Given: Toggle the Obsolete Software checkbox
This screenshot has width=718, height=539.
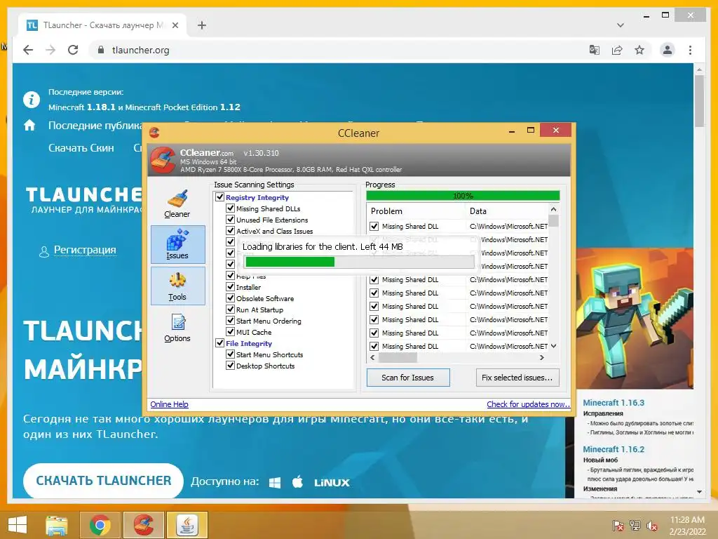Looking at the screenshot, I should (x=231, y=298).
